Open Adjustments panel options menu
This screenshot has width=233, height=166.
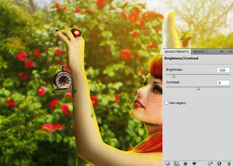point(230,51)
